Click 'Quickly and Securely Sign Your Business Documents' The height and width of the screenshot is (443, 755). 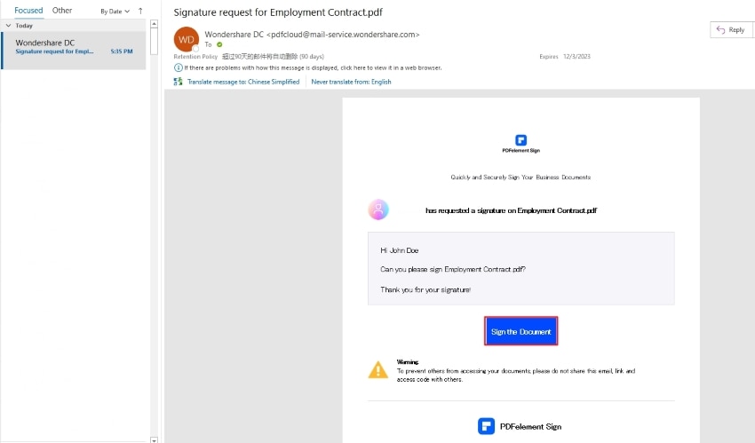pyautogui.click(x=521, y=177)
